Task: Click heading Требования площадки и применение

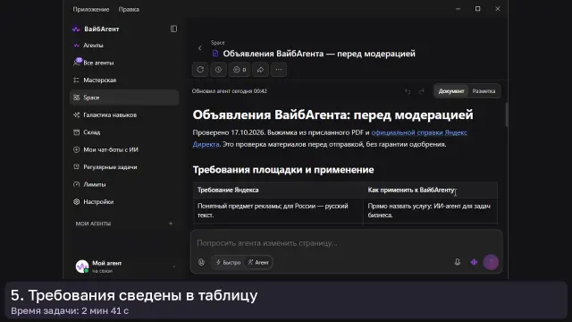Action: click(283, 170)
